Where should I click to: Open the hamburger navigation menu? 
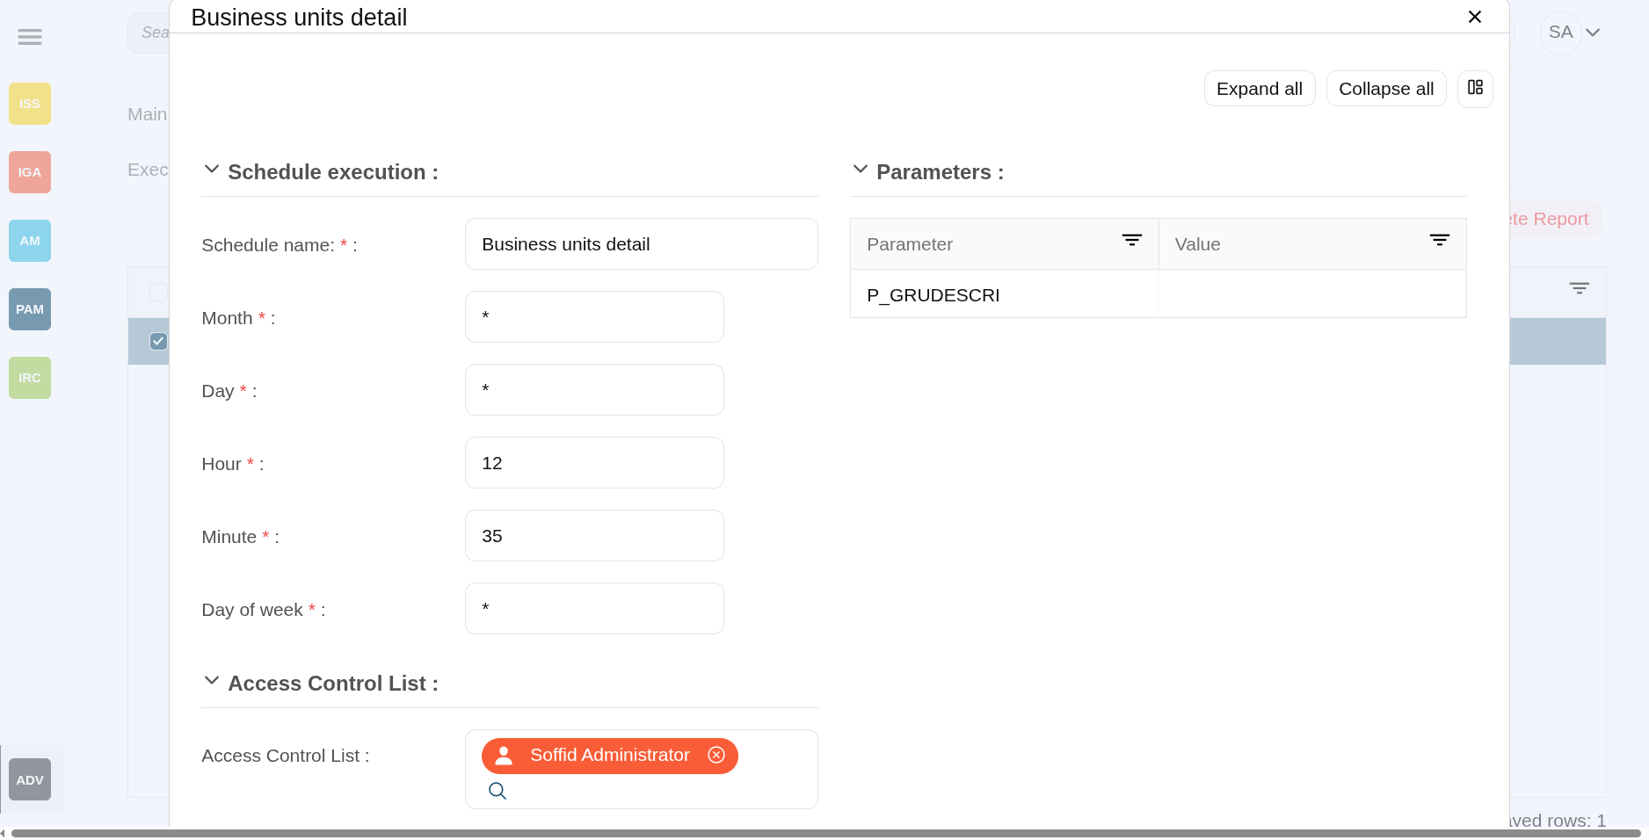[x=30, y=37]
